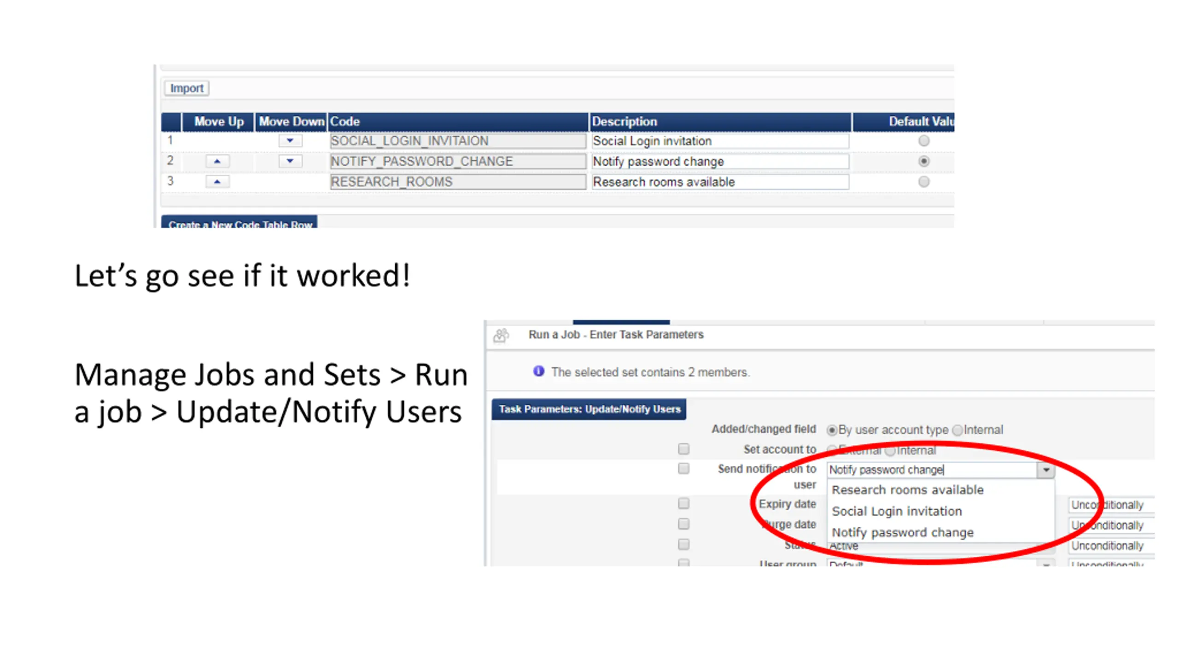This screenshot has height=663, width=1179.
Task: Move row 2 NOTIFY_PASSWORD_CHANGE up
Action: tap(217, 161)
